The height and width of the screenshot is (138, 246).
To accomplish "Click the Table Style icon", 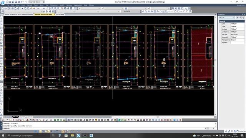I will click(126, 8).
